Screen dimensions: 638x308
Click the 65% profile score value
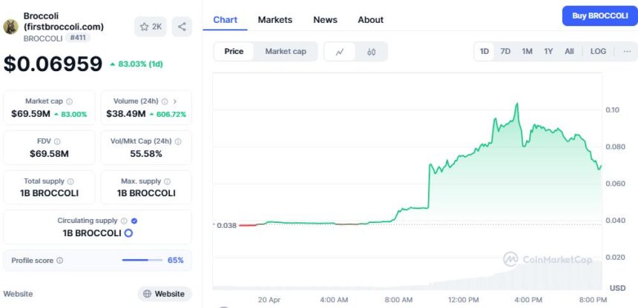[175, 261]
